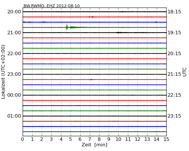Screen dimensions: 189x151
Task: Click the Zeit [min] axis label
Action: point(94,145)
